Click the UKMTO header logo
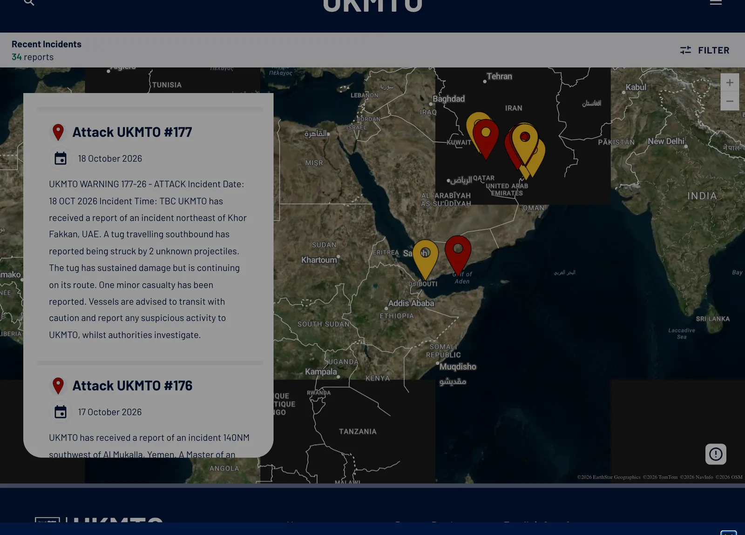 coord(372,5)
